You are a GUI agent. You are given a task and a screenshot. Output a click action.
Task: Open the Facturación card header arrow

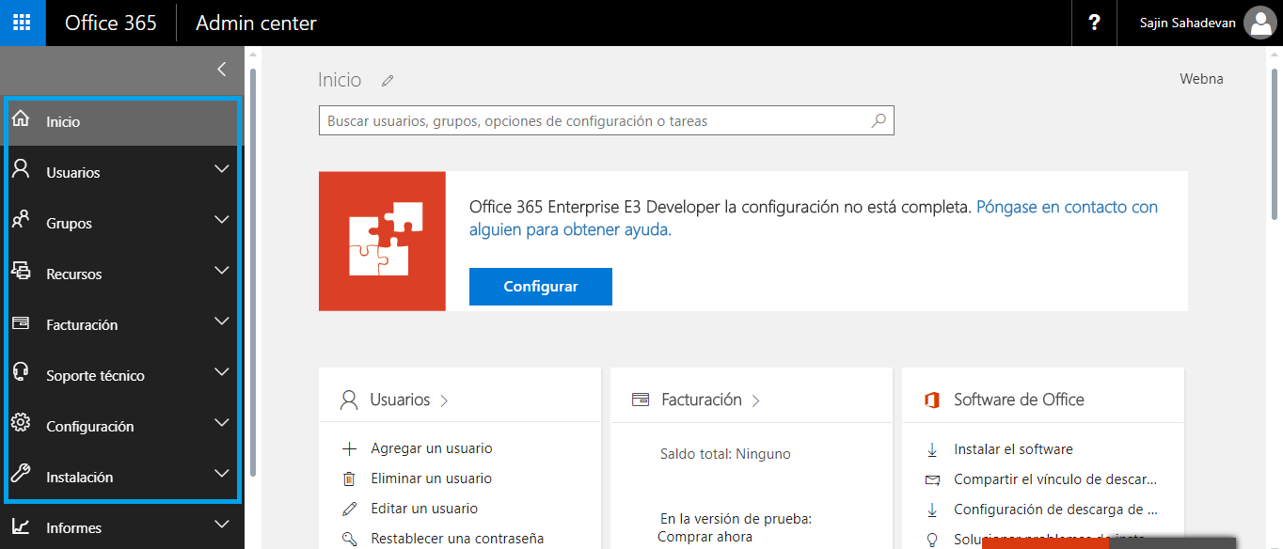756,401
